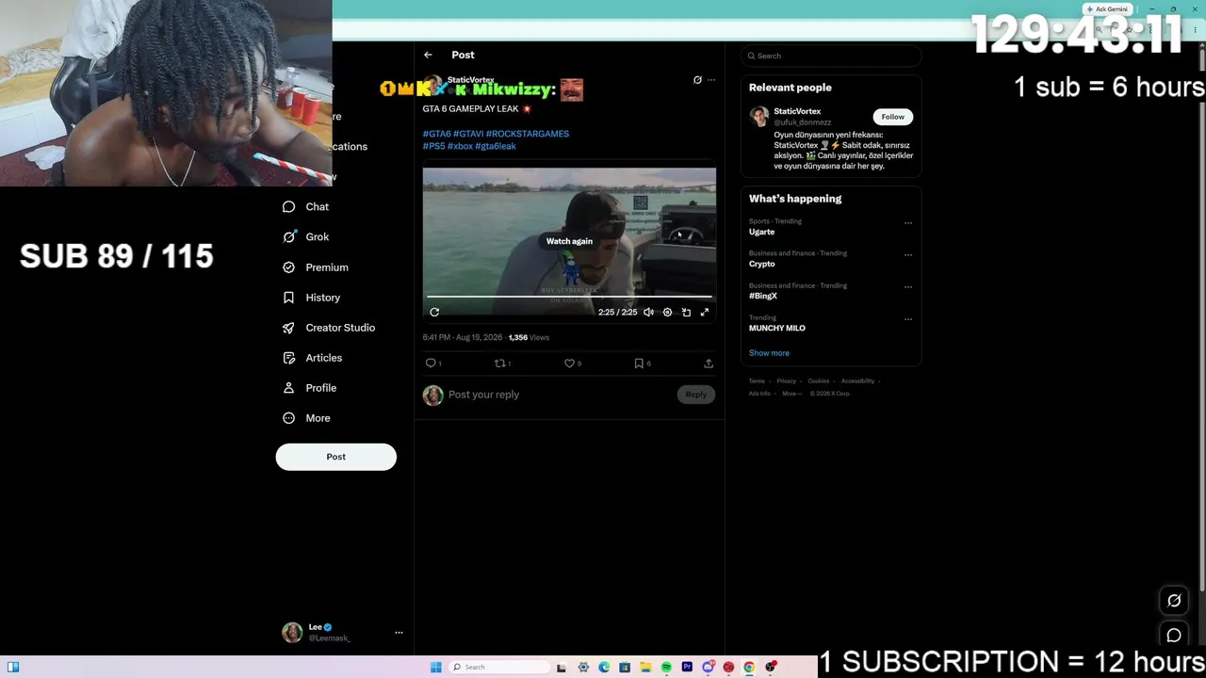Viewport: 1206px width, 678px height.
Task: Open StaticVortex profile in Relevant people
Action: [x=797, y=111]
